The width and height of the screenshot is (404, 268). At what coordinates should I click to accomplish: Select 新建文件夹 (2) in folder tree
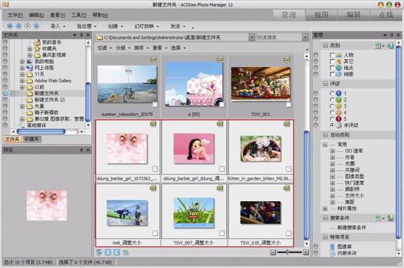[x=50, y=100]
